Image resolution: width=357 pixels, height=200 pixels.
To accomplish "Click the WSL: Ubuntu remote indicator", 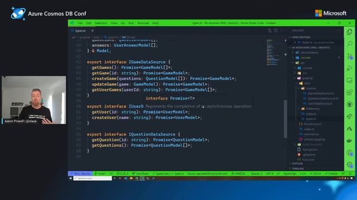I will point(80,173).
